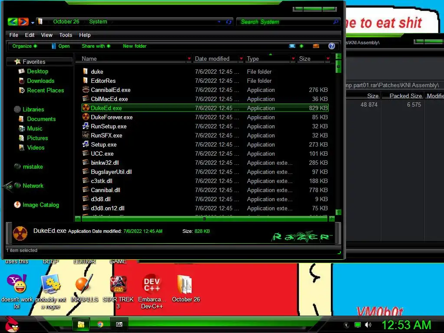The image size is (444, 333).
Task: Open the Help menu
Action: pyautogui.click(x=85, y=35)
